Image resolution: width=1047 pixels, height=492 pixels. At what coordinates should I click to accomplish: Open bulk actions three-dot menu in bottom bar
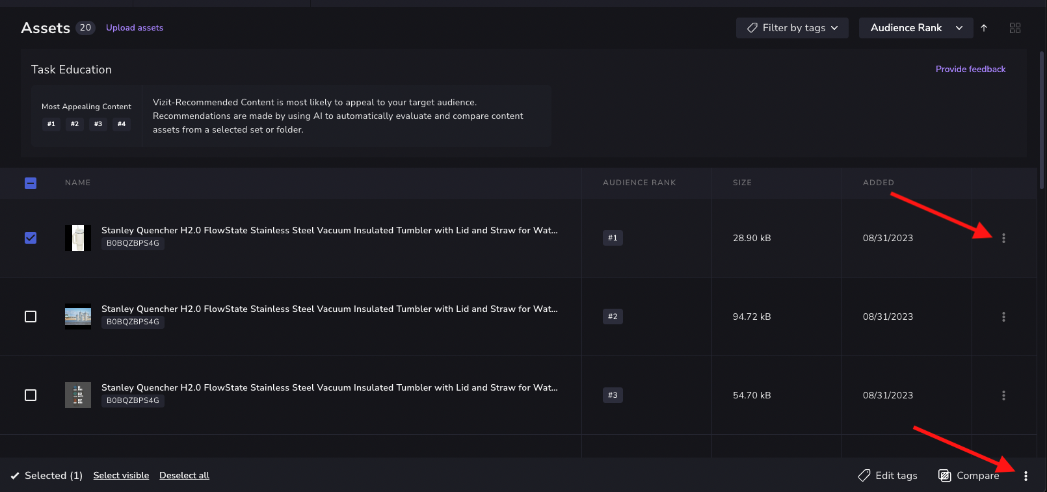(x=1026, y=476)
